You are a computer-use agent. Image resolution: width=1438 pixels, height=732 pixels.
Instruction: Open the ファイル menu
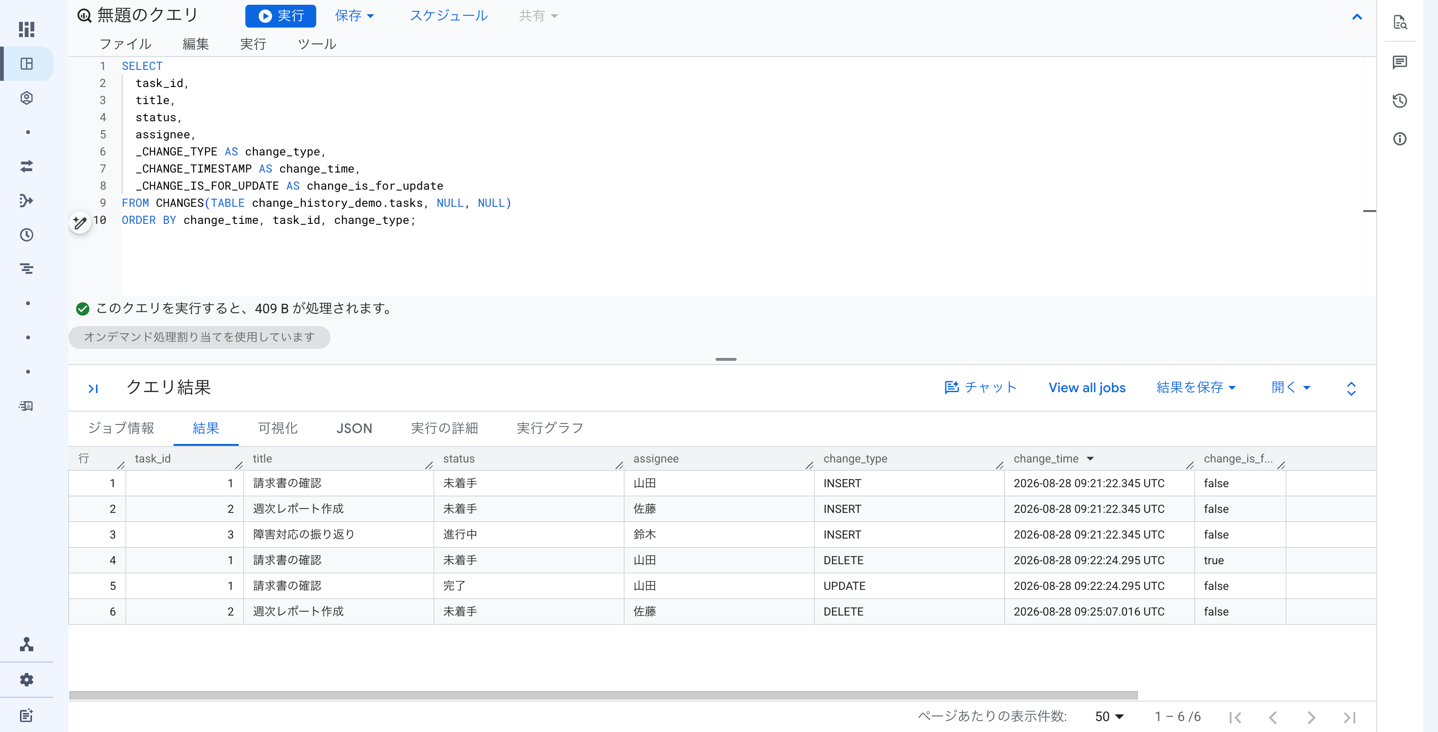(x=125, y=44)
